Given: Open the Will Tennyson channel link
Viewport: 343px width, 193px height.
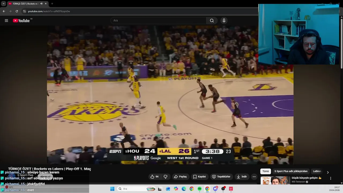Looking at the screenshot, I should tap(298, 182).
